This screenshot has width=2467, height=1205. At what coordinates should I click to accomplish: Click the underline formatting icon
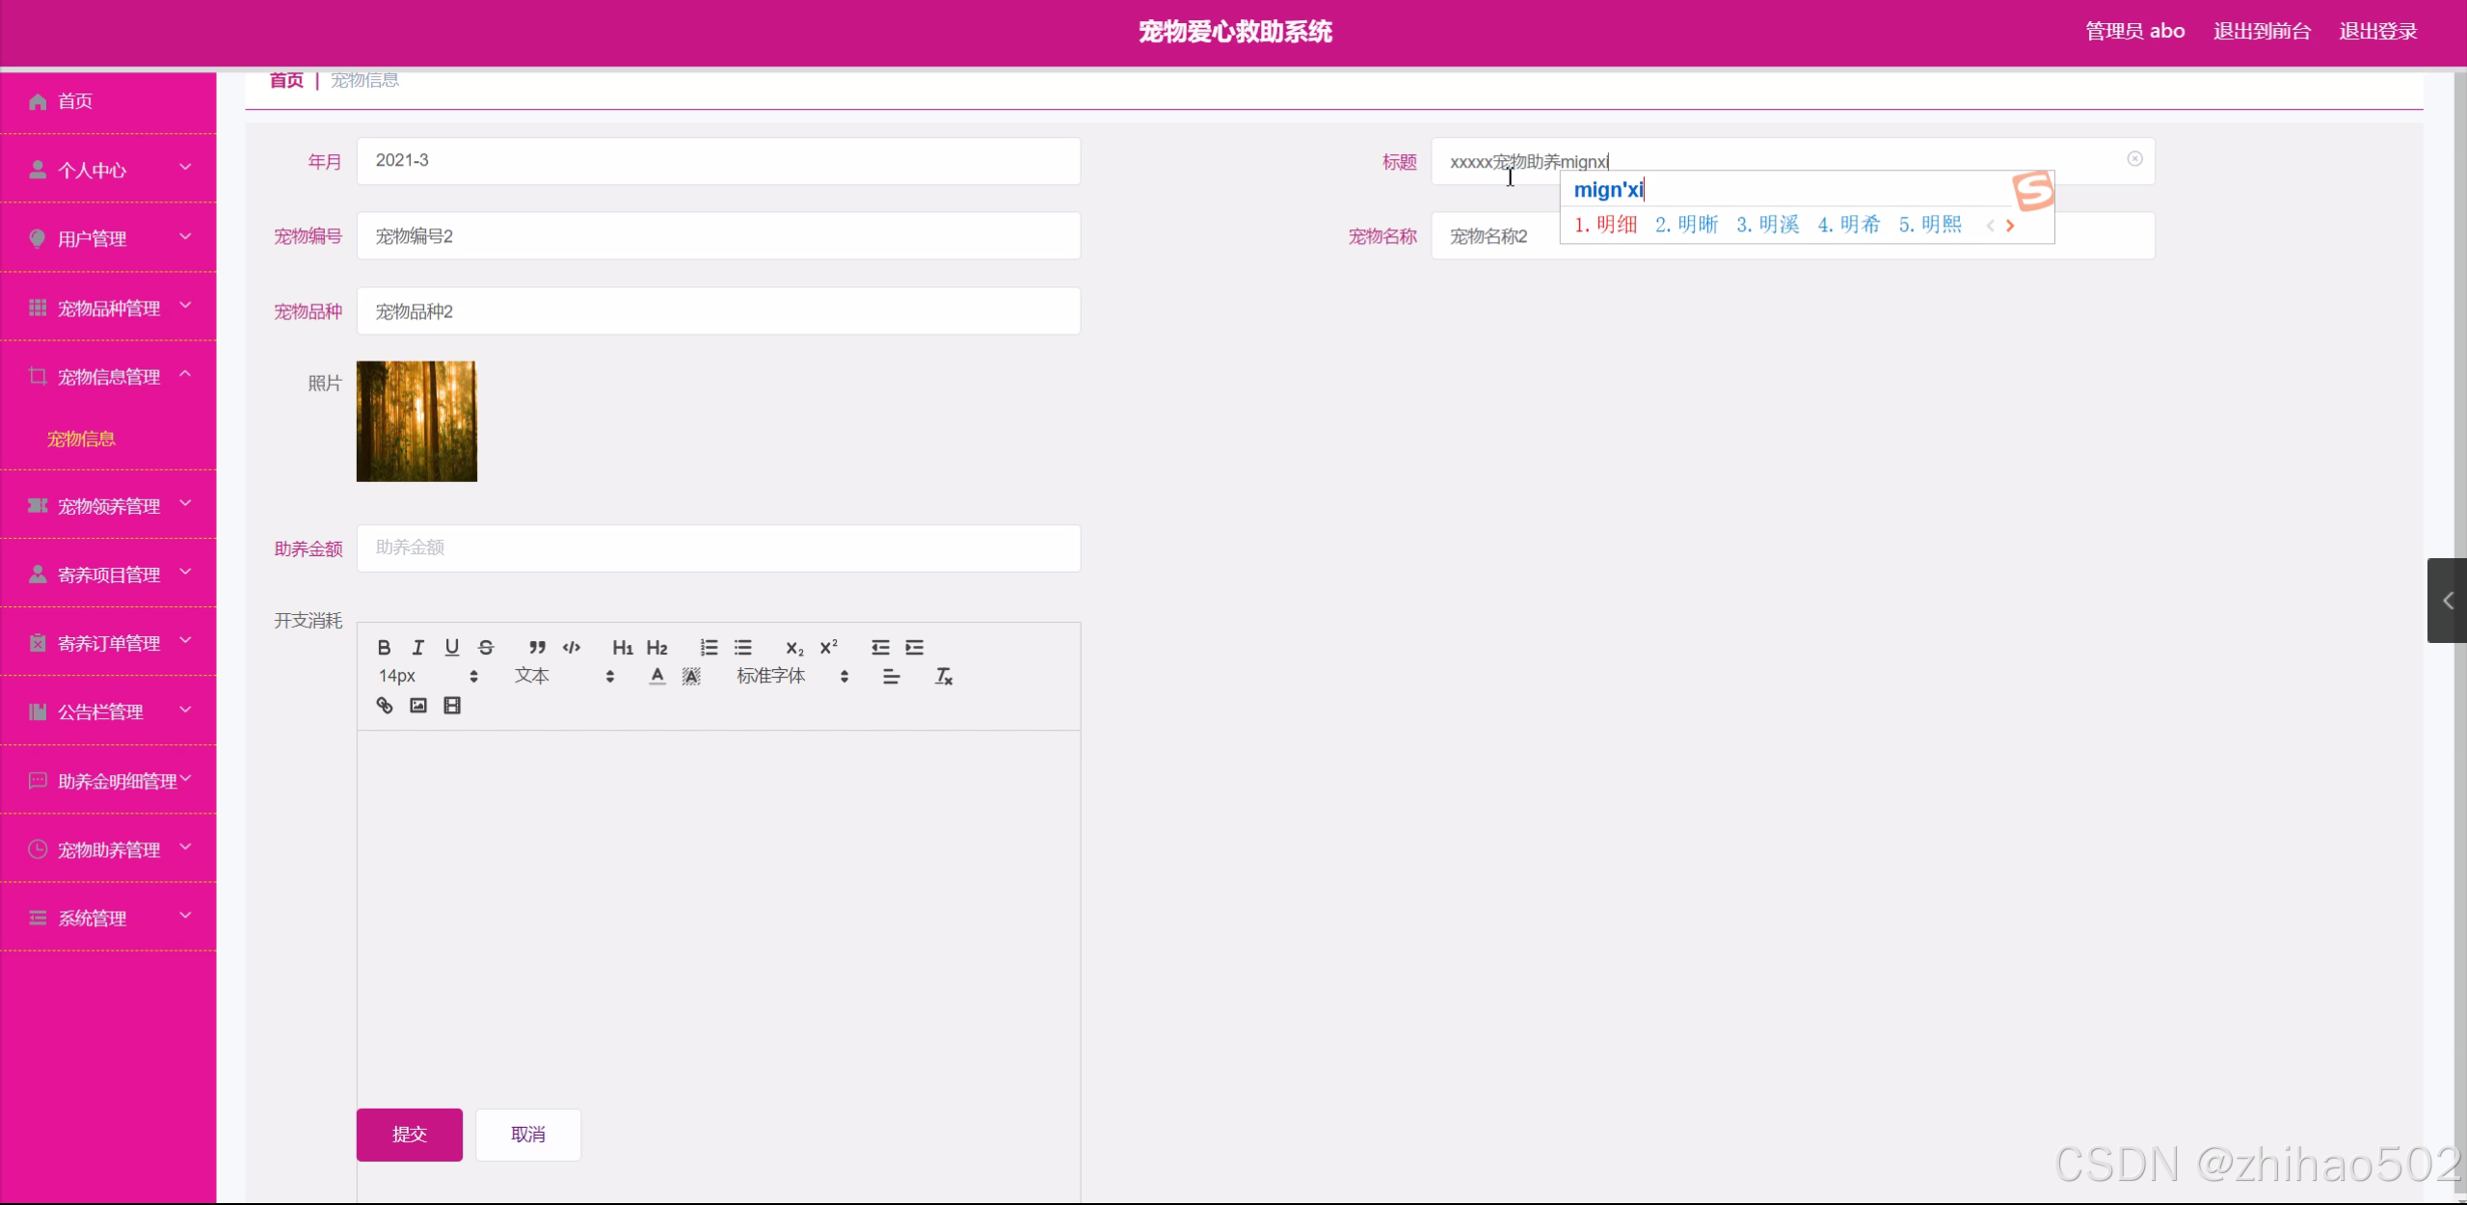(x=451, y=647)
